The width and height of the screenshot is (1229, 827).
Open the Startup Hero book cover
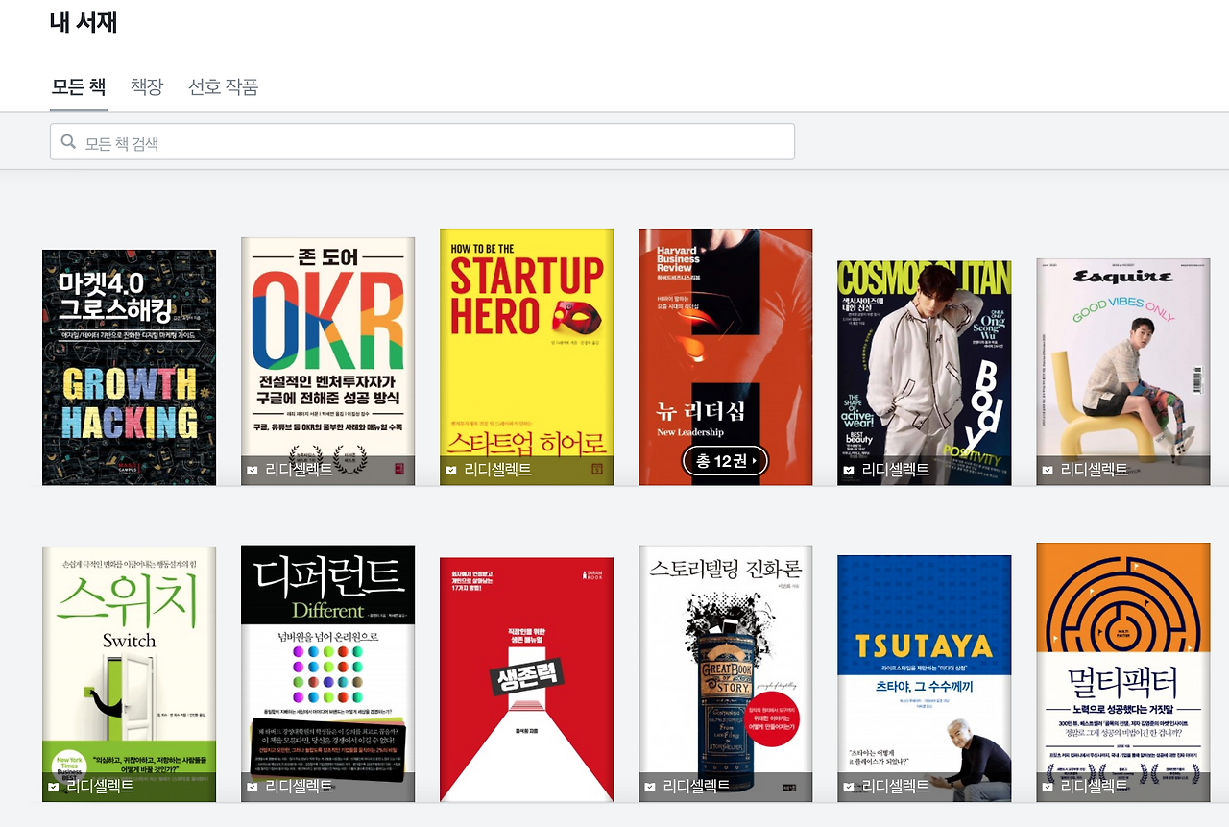[x=527, y=357]
